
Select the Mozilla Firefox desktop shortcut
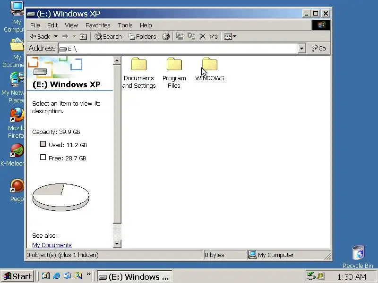tap(17, 123)
